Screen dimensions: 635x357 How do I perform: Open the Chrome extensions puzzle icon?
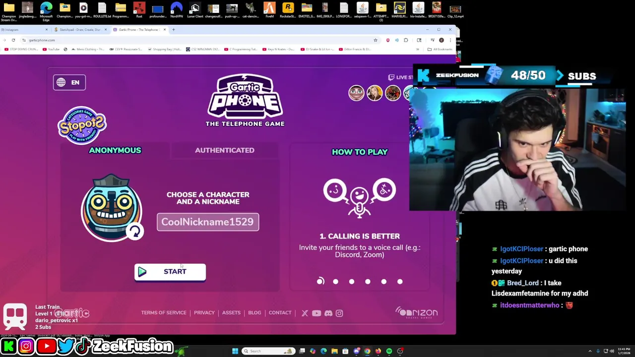(406, 40)
